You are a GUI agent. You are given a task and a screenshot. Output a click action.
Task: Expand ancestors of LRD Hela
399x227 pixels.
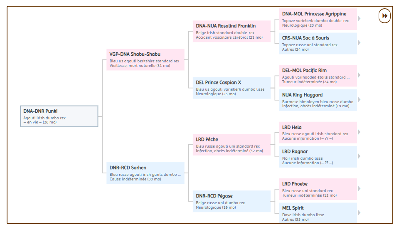point(359,132)
